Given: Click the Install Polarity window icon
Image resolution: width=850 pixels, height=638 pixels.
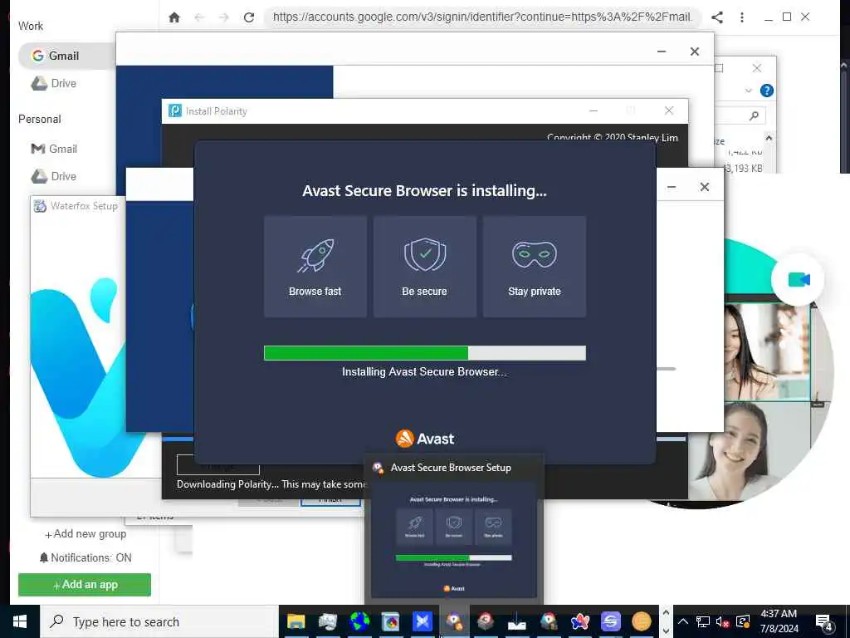Looking at the screenshot, I should coord(175,110).
